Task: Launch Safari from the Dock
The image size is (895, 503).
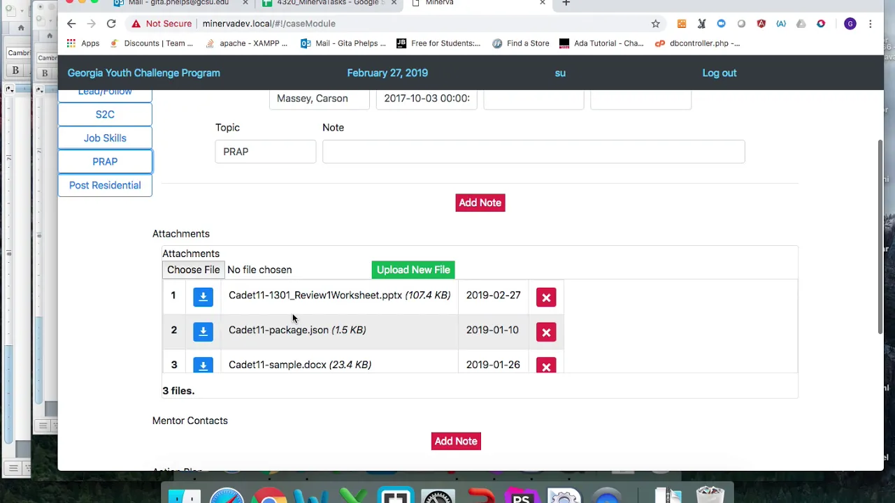Action: click(x=227, y=496)
